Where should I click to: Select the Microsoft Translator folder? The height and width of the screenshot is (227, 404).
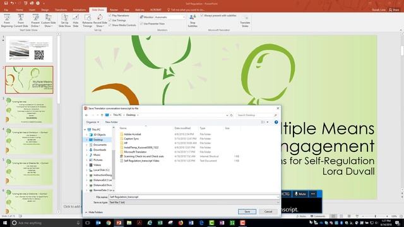(135, 152)
